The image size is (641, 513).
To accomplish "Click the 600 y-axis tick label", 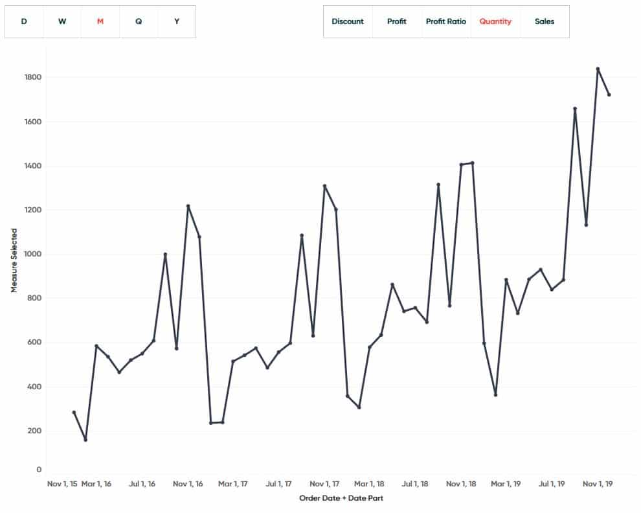I will point(35,343).
